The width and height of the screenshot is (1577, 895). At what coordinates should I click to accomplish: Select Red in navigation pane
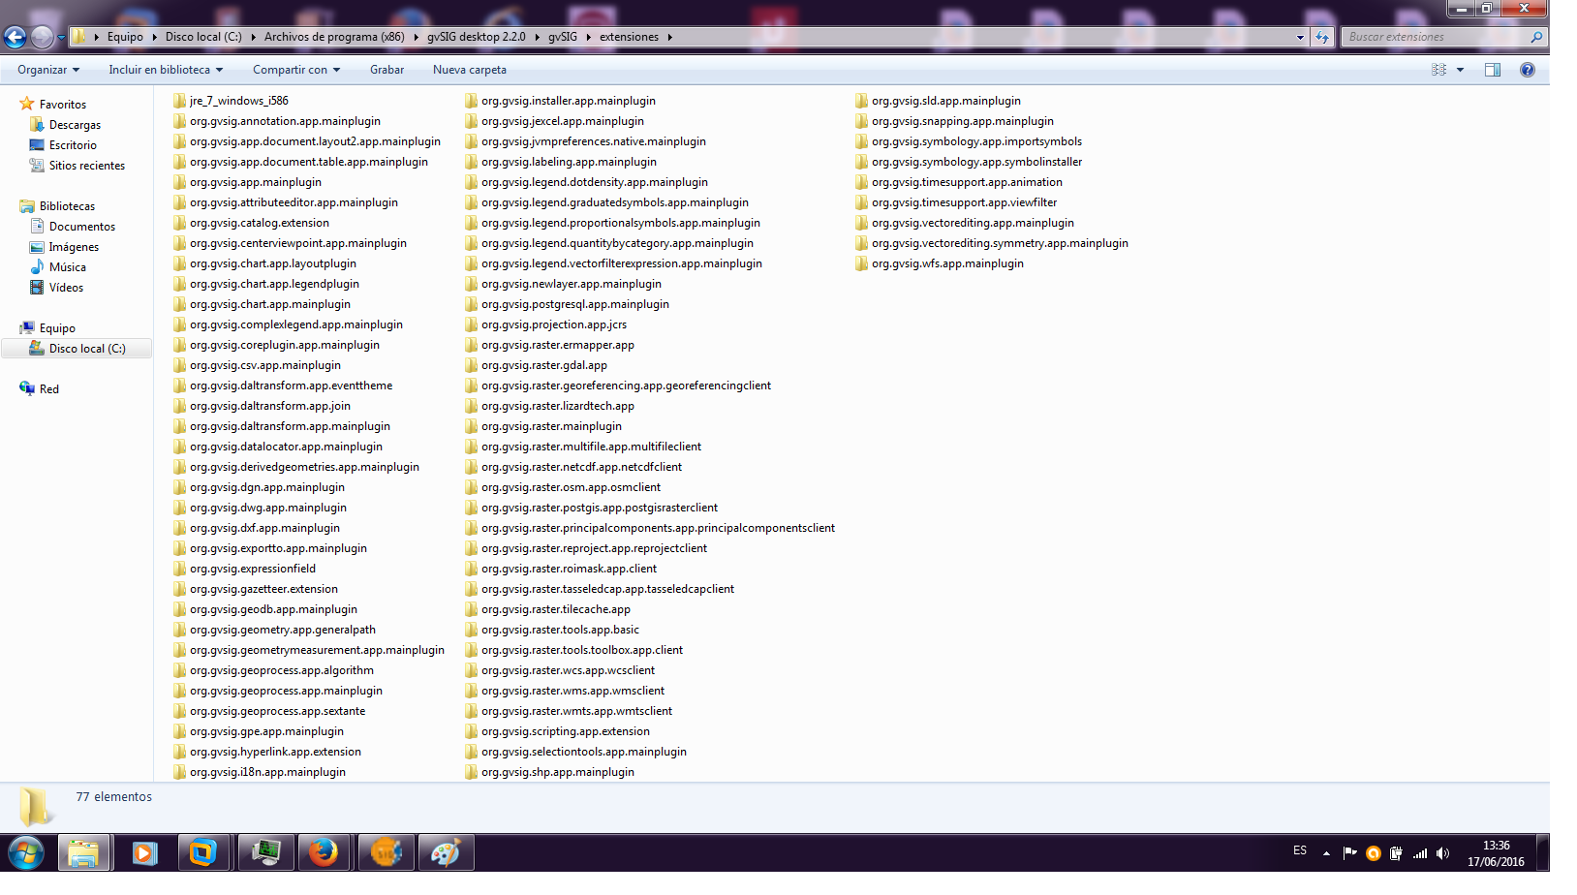49,389
